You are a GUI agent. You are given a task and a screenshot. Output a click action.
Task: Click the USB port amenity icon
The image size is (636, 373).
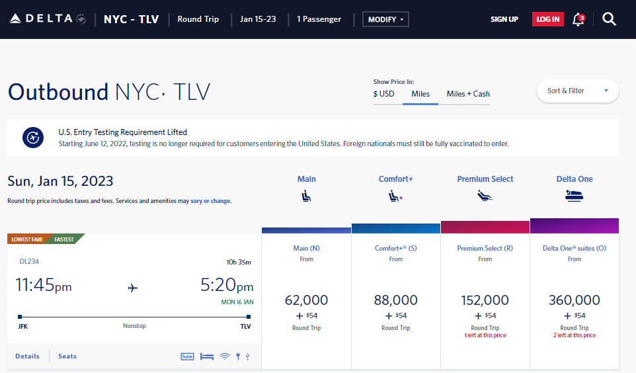[248, 356]
